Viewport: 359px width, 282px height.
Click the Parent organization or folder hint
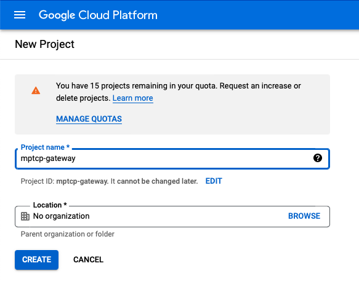(x=68, y=234)
